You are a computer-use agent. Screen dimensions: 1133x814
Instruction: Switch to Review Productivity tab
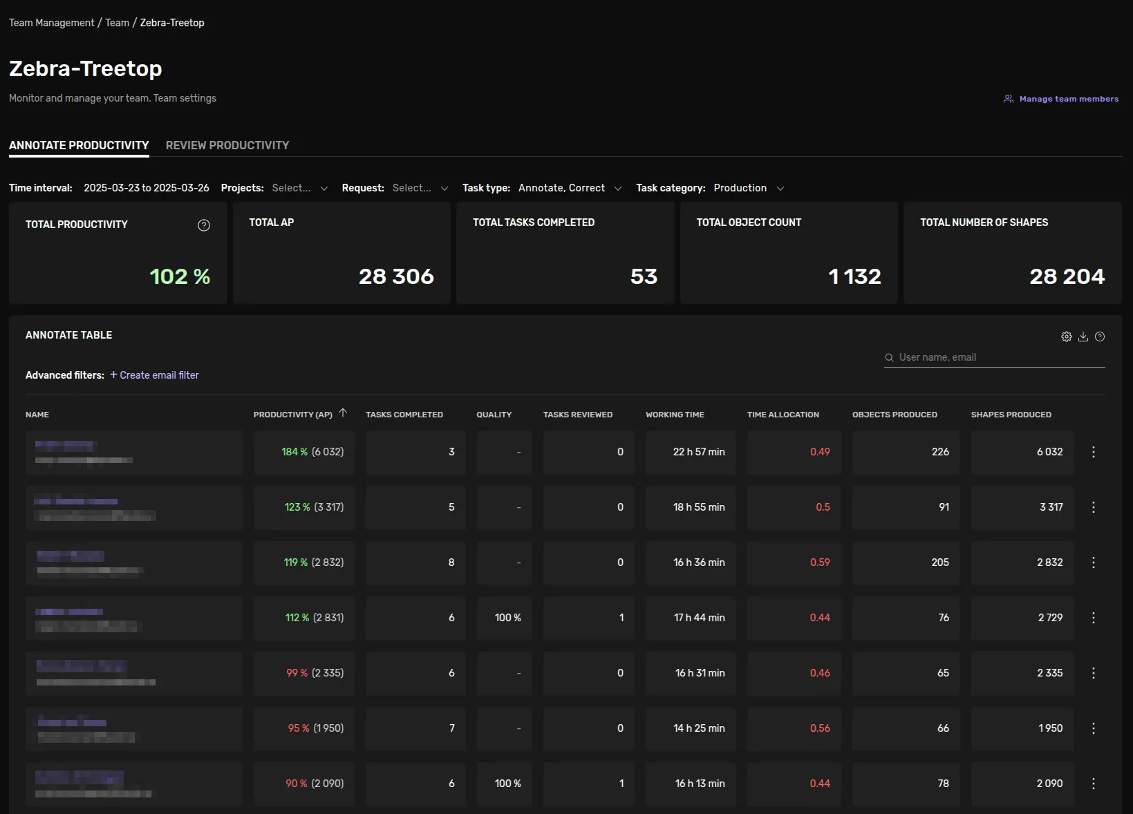click(227, 145)
